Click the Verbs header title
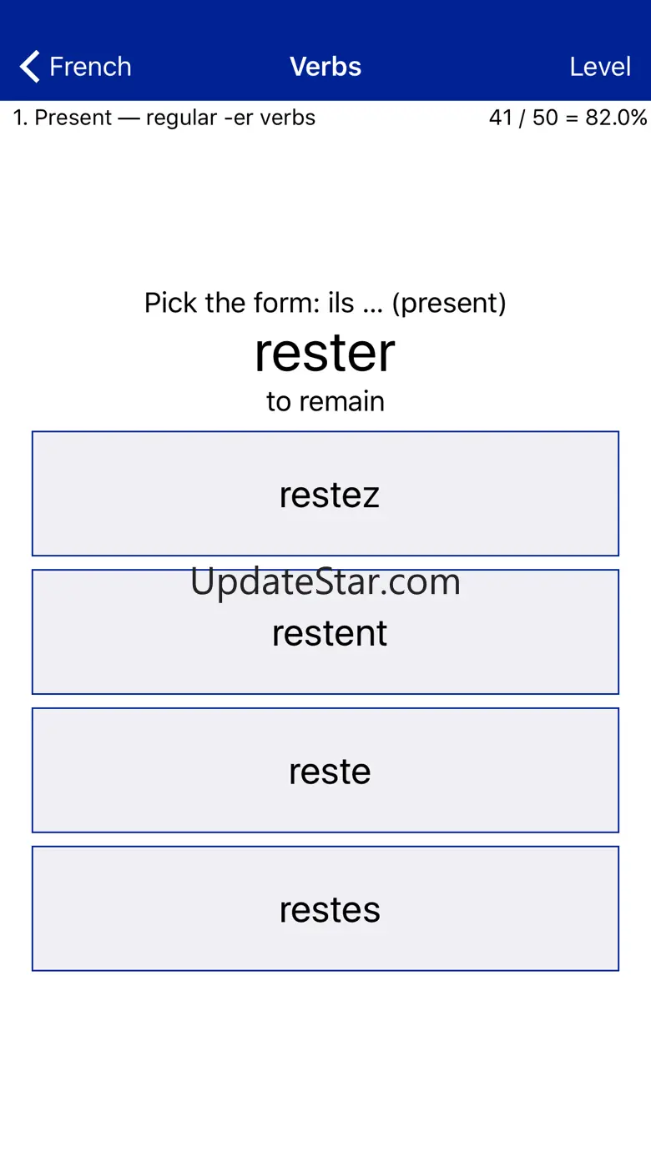 [325, 67]
